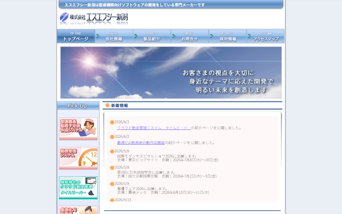Click the 新着情報 section heading

pos(119,106)
